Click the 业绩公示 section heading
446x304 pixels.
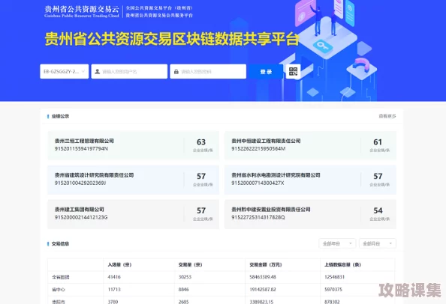click(x=60, y=116)
